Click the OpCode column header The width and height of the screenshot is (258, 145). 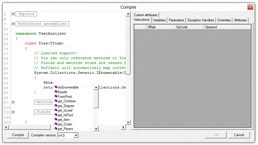click(189, 27)
